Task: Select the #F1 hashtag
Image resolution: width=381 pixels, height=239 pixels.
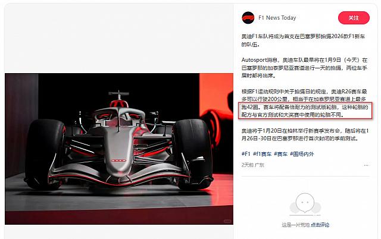Action: [x=246, y=154]
